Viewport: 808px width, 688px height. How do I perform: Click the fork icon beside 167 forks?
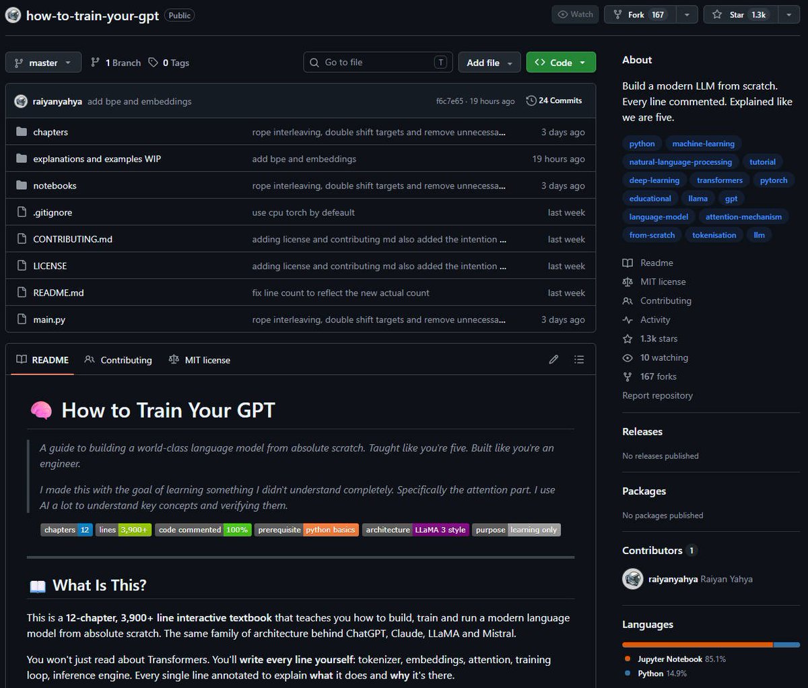(628, 376)
